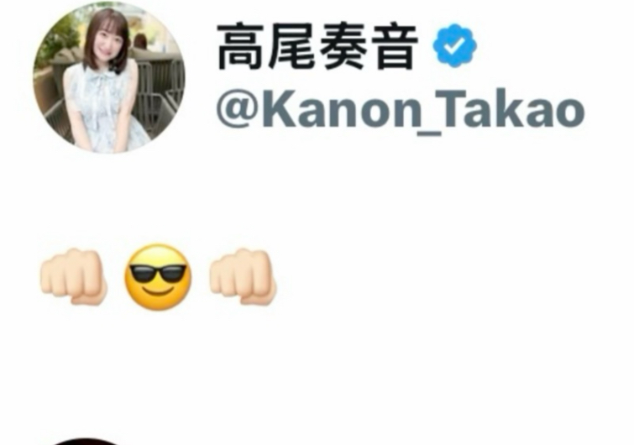634x445 pixels.
Task: Click the white check inside the verified badge
Action: pyautogui.click(x=454, y=46)
